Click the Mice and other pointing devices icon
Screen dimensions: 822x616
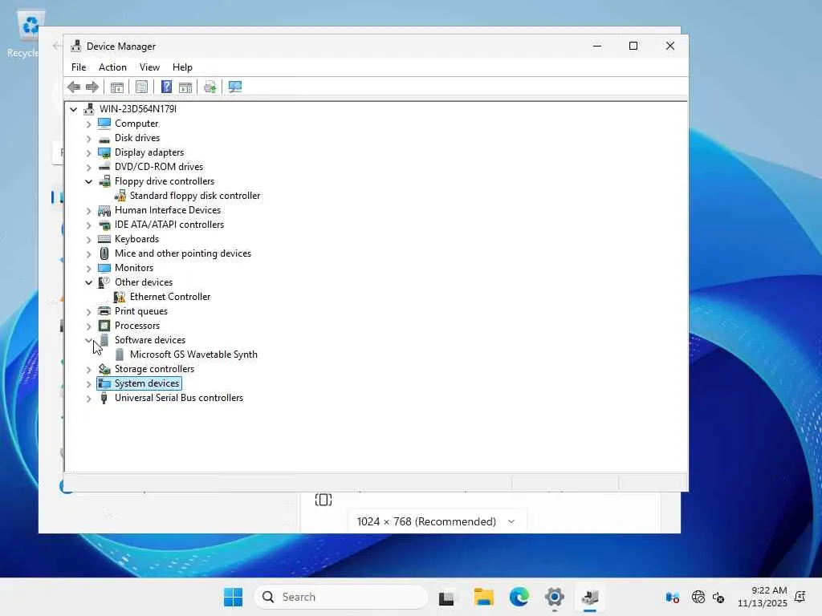[104, 253]
